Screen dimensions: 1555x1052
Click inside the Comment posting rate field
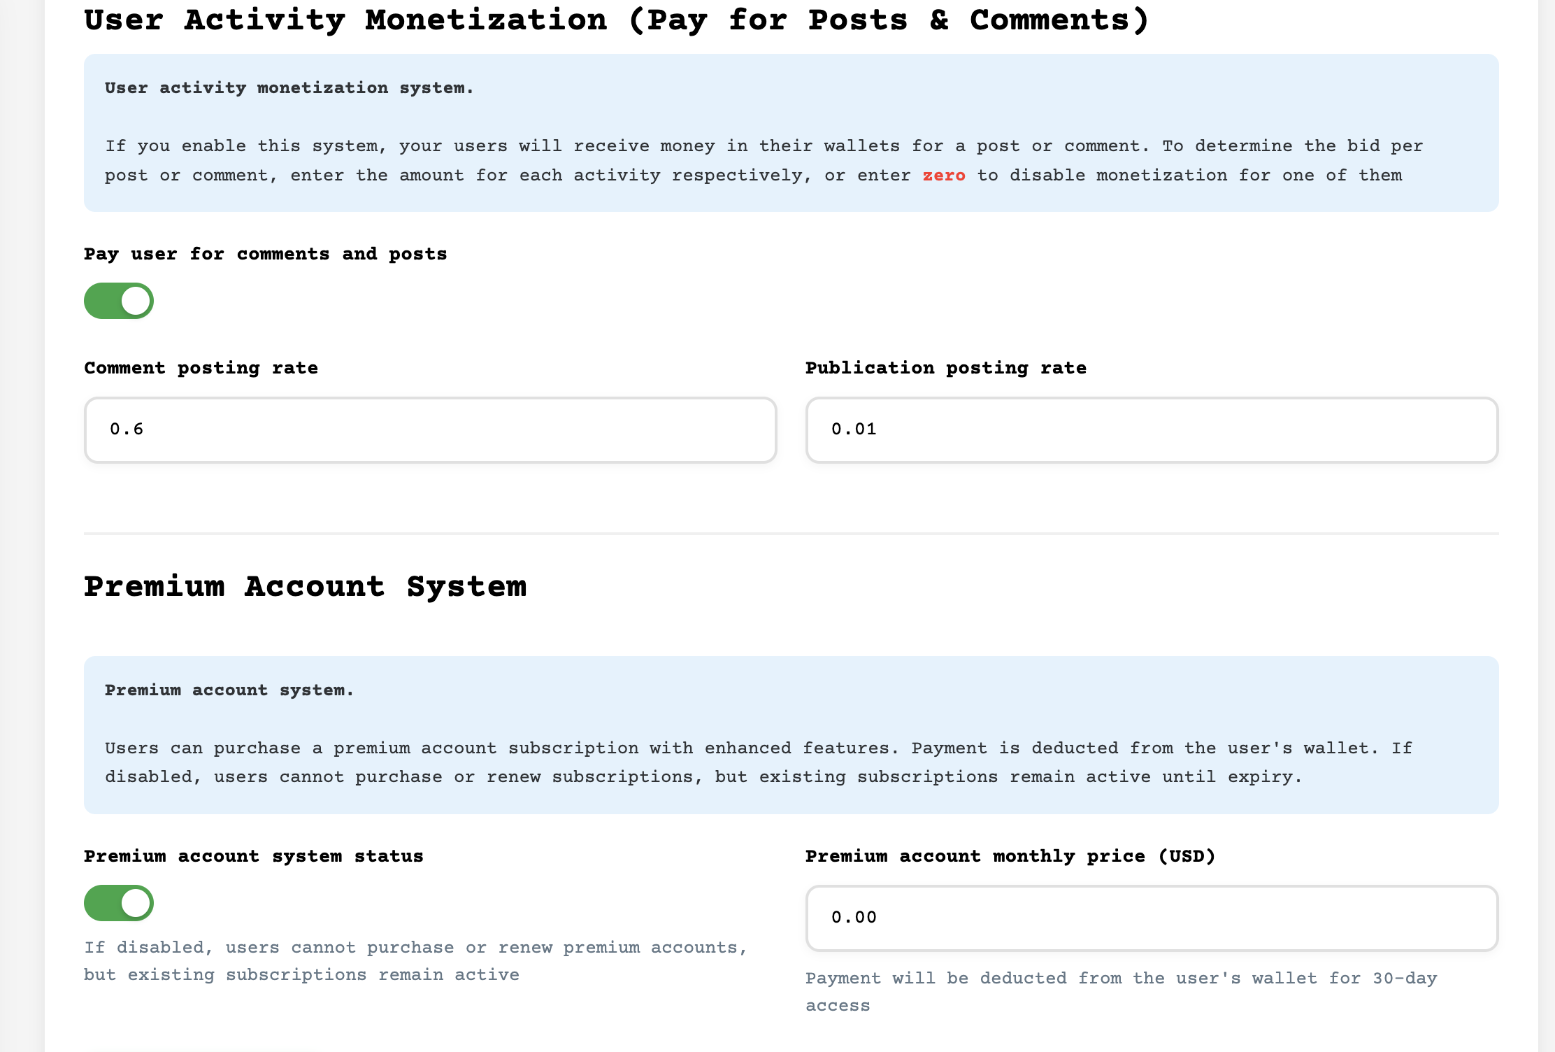(x=429, y=429)
